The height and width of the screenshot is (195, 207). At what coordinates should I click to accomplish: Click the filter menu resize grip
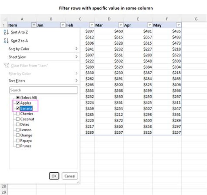coord(78,182)
